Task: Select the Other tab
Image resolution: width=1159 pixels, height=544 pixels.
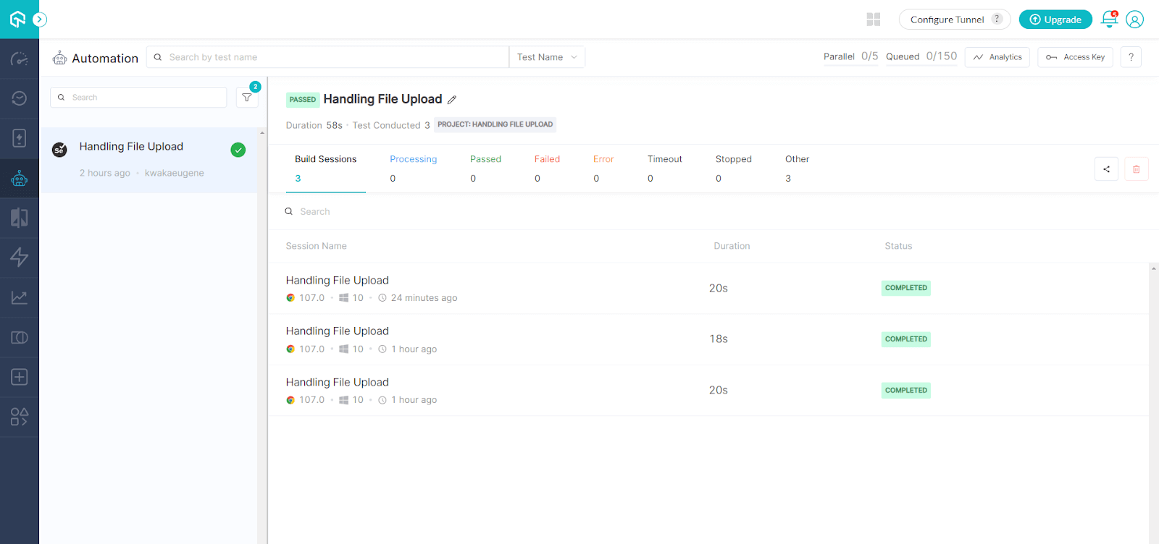Action: click(x=798, y=169)
